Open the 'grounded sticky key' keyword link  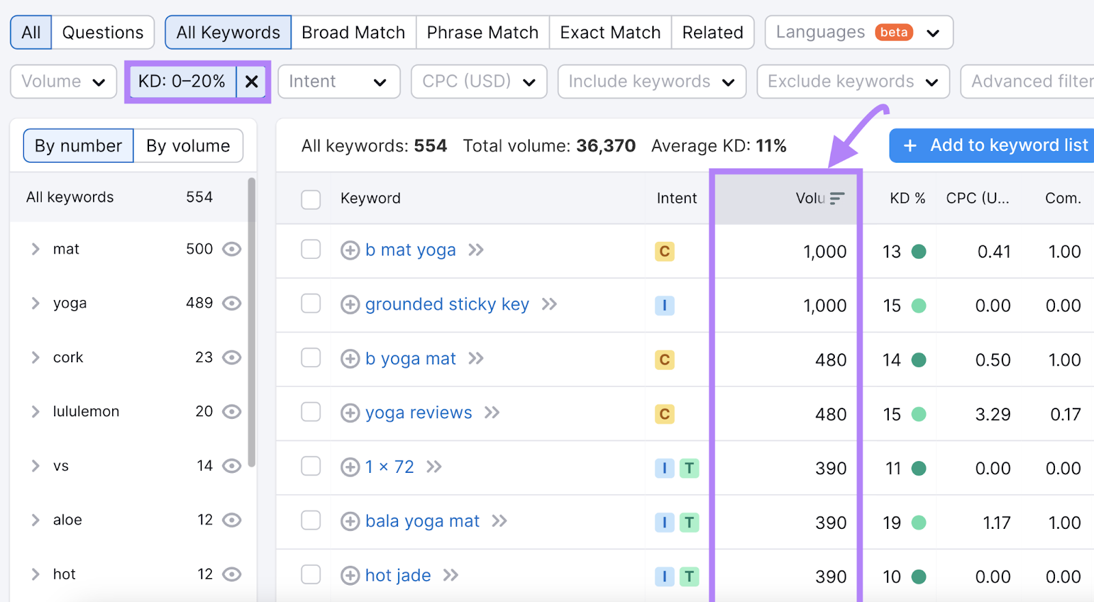coord(447,304)
